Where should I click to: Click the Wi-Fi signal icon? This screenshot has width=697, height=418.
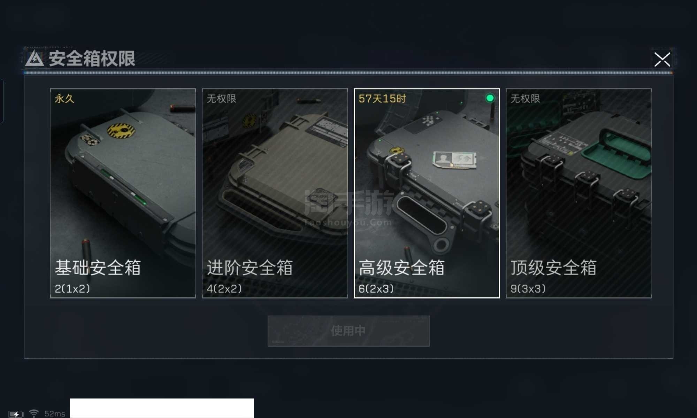(x=34, y=413)
